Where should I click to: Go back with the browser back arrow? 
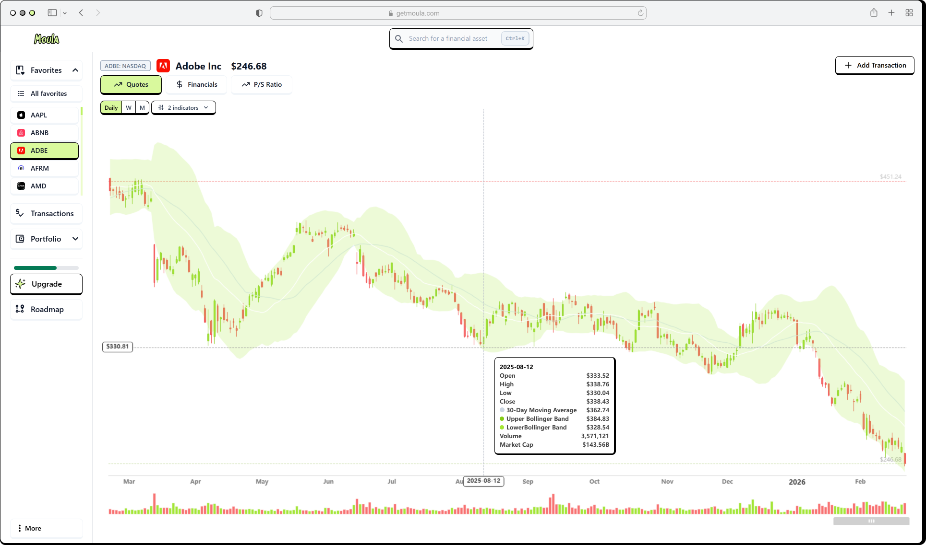coord(81,13)
